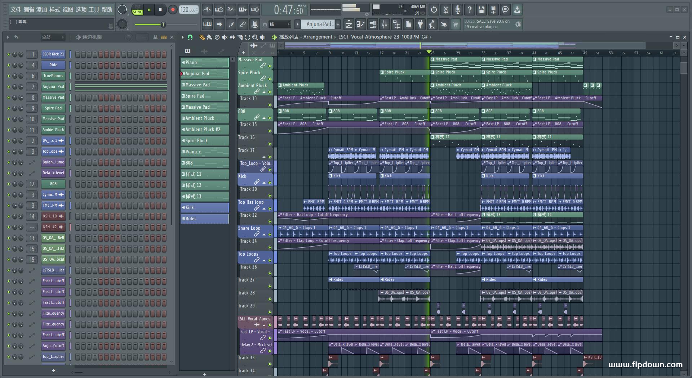Open the 帮助 menu
The height and width of the screenshot is (378, 692).
107,10
